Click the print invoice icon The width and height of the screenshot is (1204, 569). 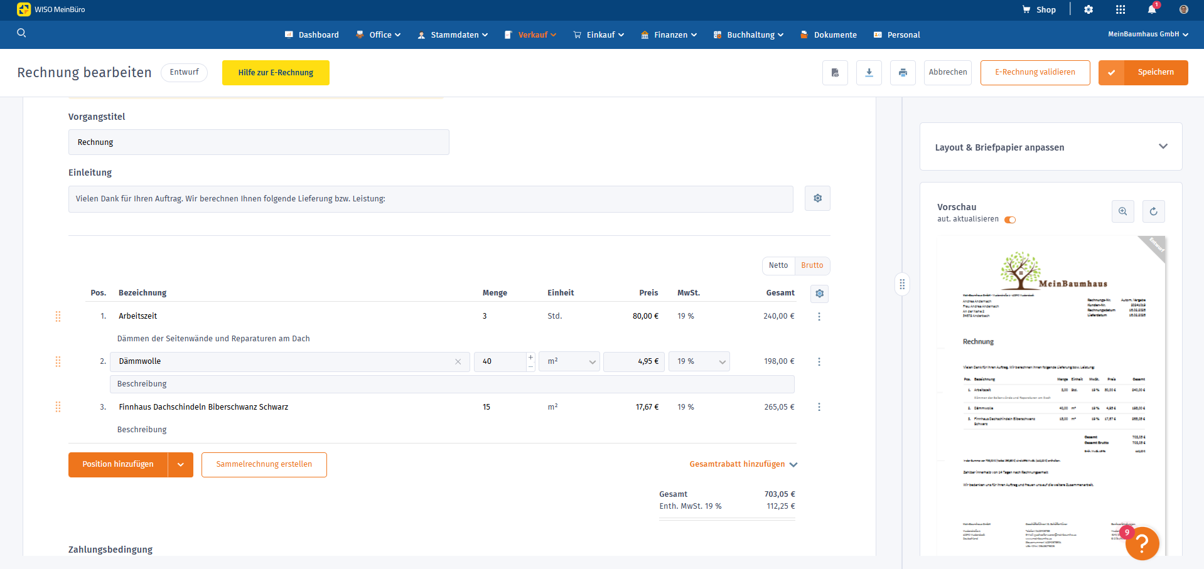(x=903, y=73)
